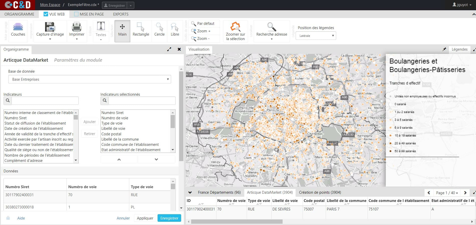
Task: Open Recherche adresse search tool
Action: click(272, 31)
